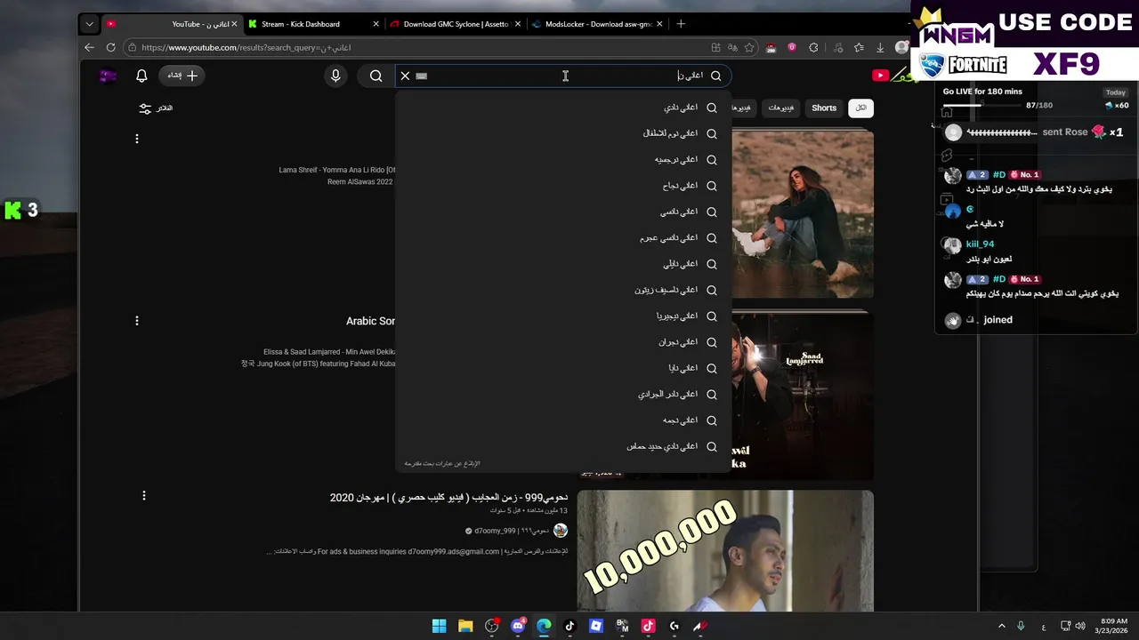Switch to the Stream - Kick Dashboard tab
Image resolution: width=1139 pixels, height=640 pixels.
pyautogui.click(x=314, y=24)
